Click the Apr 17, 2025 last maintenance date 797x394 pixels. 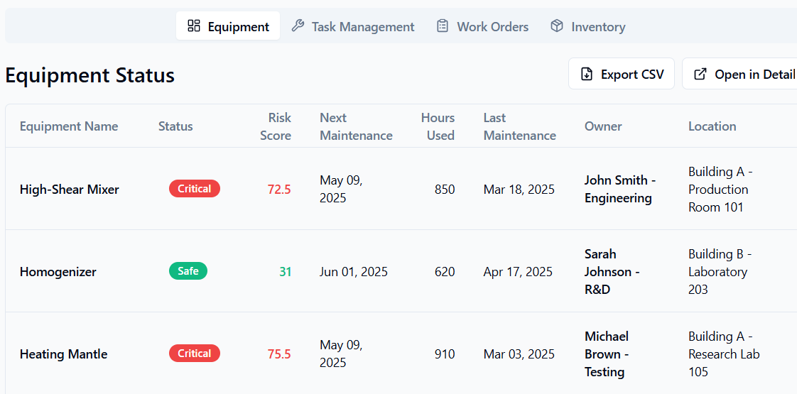[518, 272]
